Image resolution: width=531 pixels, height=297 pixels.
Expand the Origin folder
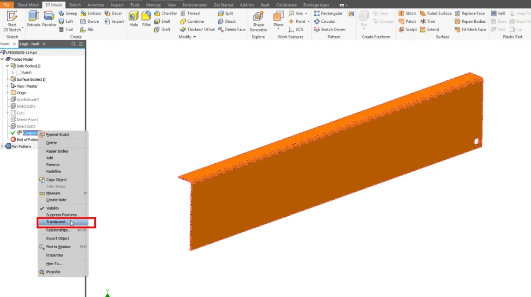click(7, 92)
